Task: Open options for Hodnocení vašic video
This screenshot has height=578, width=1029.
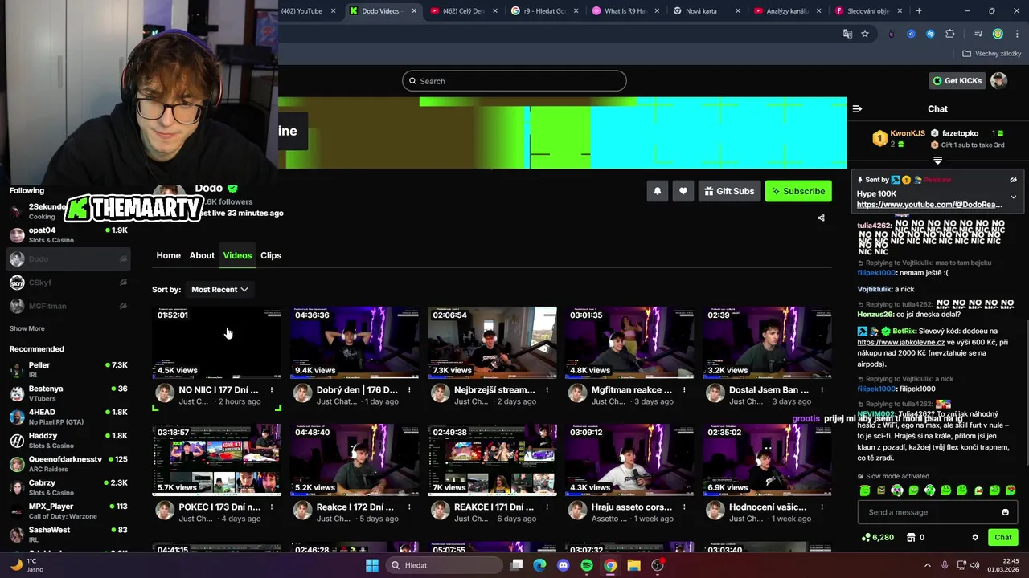Action: tap(822, 507)
